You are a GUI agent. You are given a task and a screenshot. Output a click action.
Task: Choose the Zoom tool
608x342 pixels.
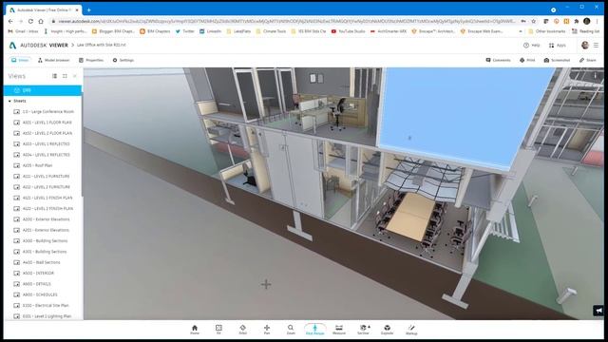(291, 330)
